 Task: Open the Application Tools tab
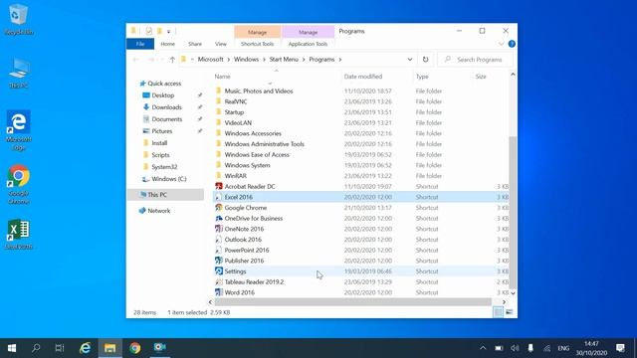308,44
